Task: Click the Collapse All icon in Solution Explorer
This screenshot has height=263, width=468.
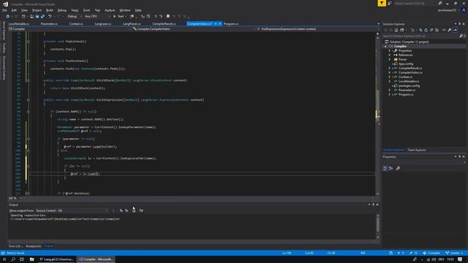Action: pyautogui.click(x=431, y=30)
